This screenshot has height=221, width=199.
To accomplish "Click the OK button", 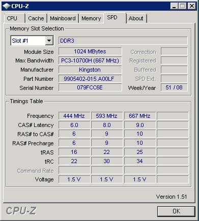I will 176,211.
